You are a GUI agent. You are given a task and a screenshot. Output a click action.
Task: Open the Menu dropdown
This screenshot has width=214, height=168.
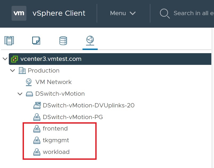click(x=123, y=13)
